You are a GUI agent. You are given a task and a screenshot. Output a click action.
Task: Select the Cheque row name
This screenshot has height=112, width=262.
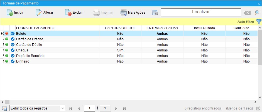point(22,50)
